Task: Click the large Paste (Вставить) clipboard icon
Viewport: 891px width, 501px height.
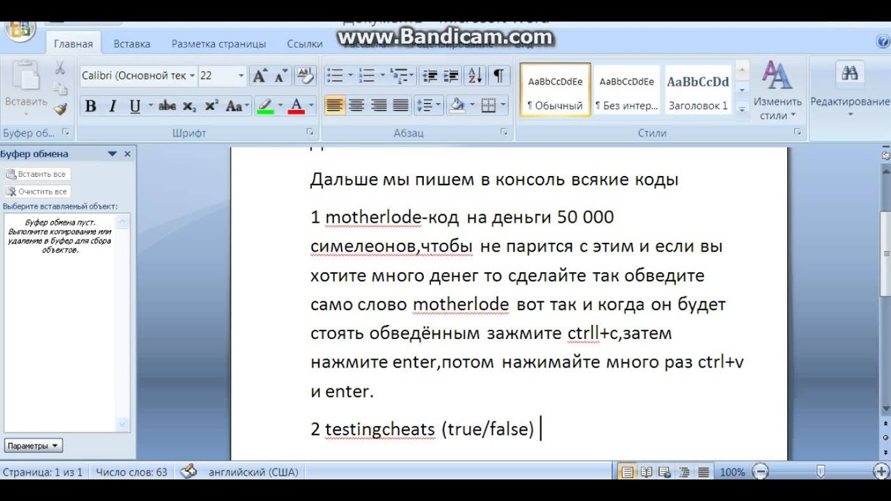Action: coord(26,75)
